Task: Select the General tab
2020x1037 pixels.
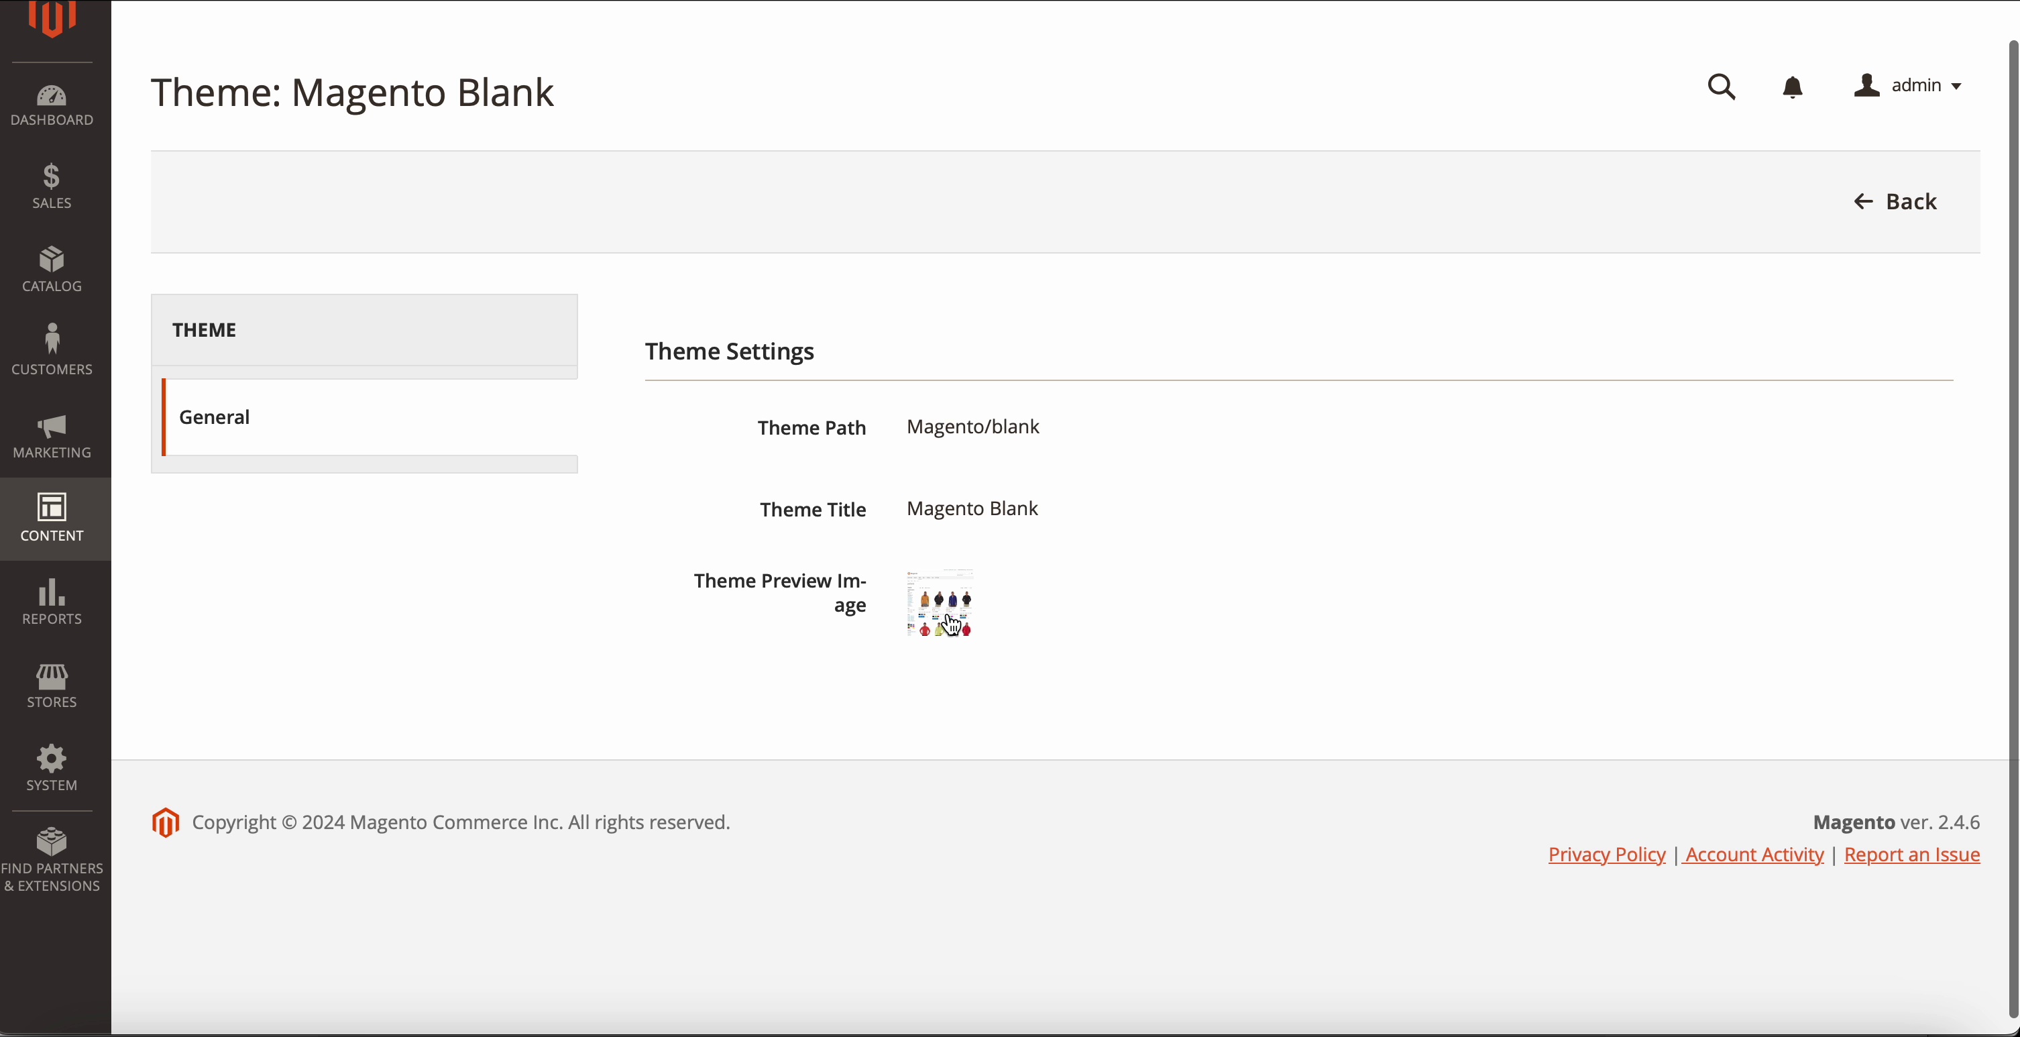Action: pyautogui.click(x=215, y=417)
